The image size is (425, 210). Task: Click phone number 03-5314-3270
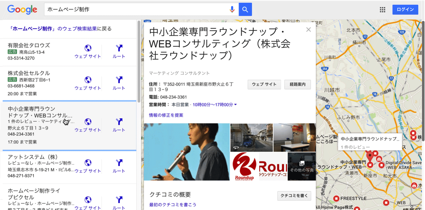pos(21,58)
